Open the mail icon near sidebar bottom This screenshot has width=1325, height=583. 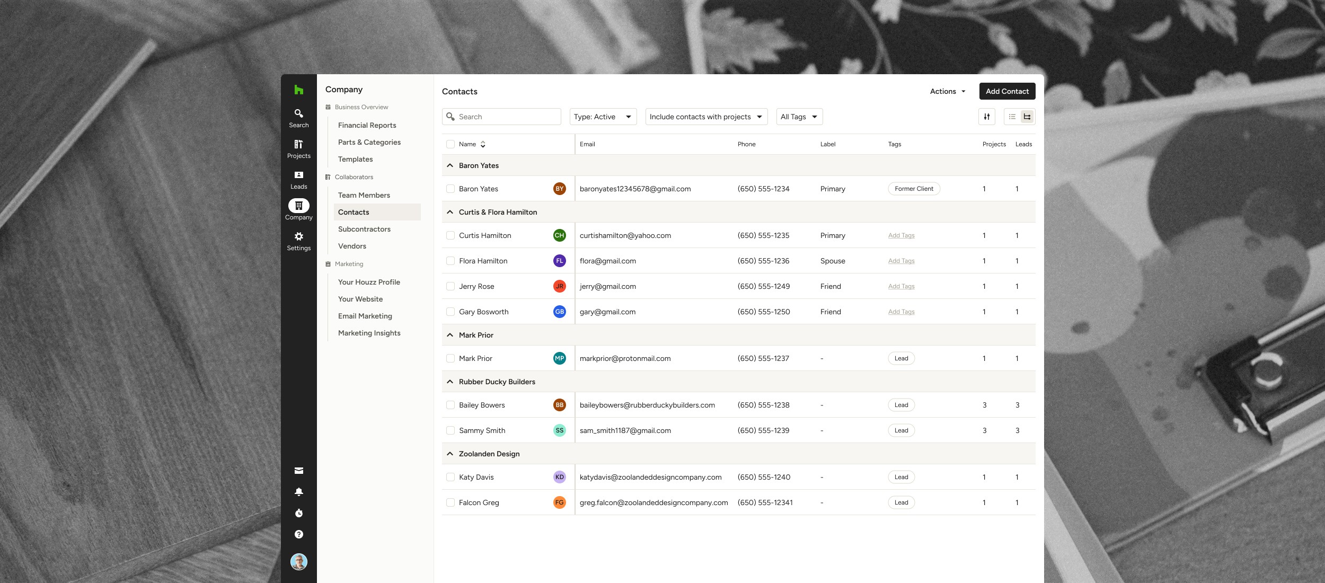298,471
